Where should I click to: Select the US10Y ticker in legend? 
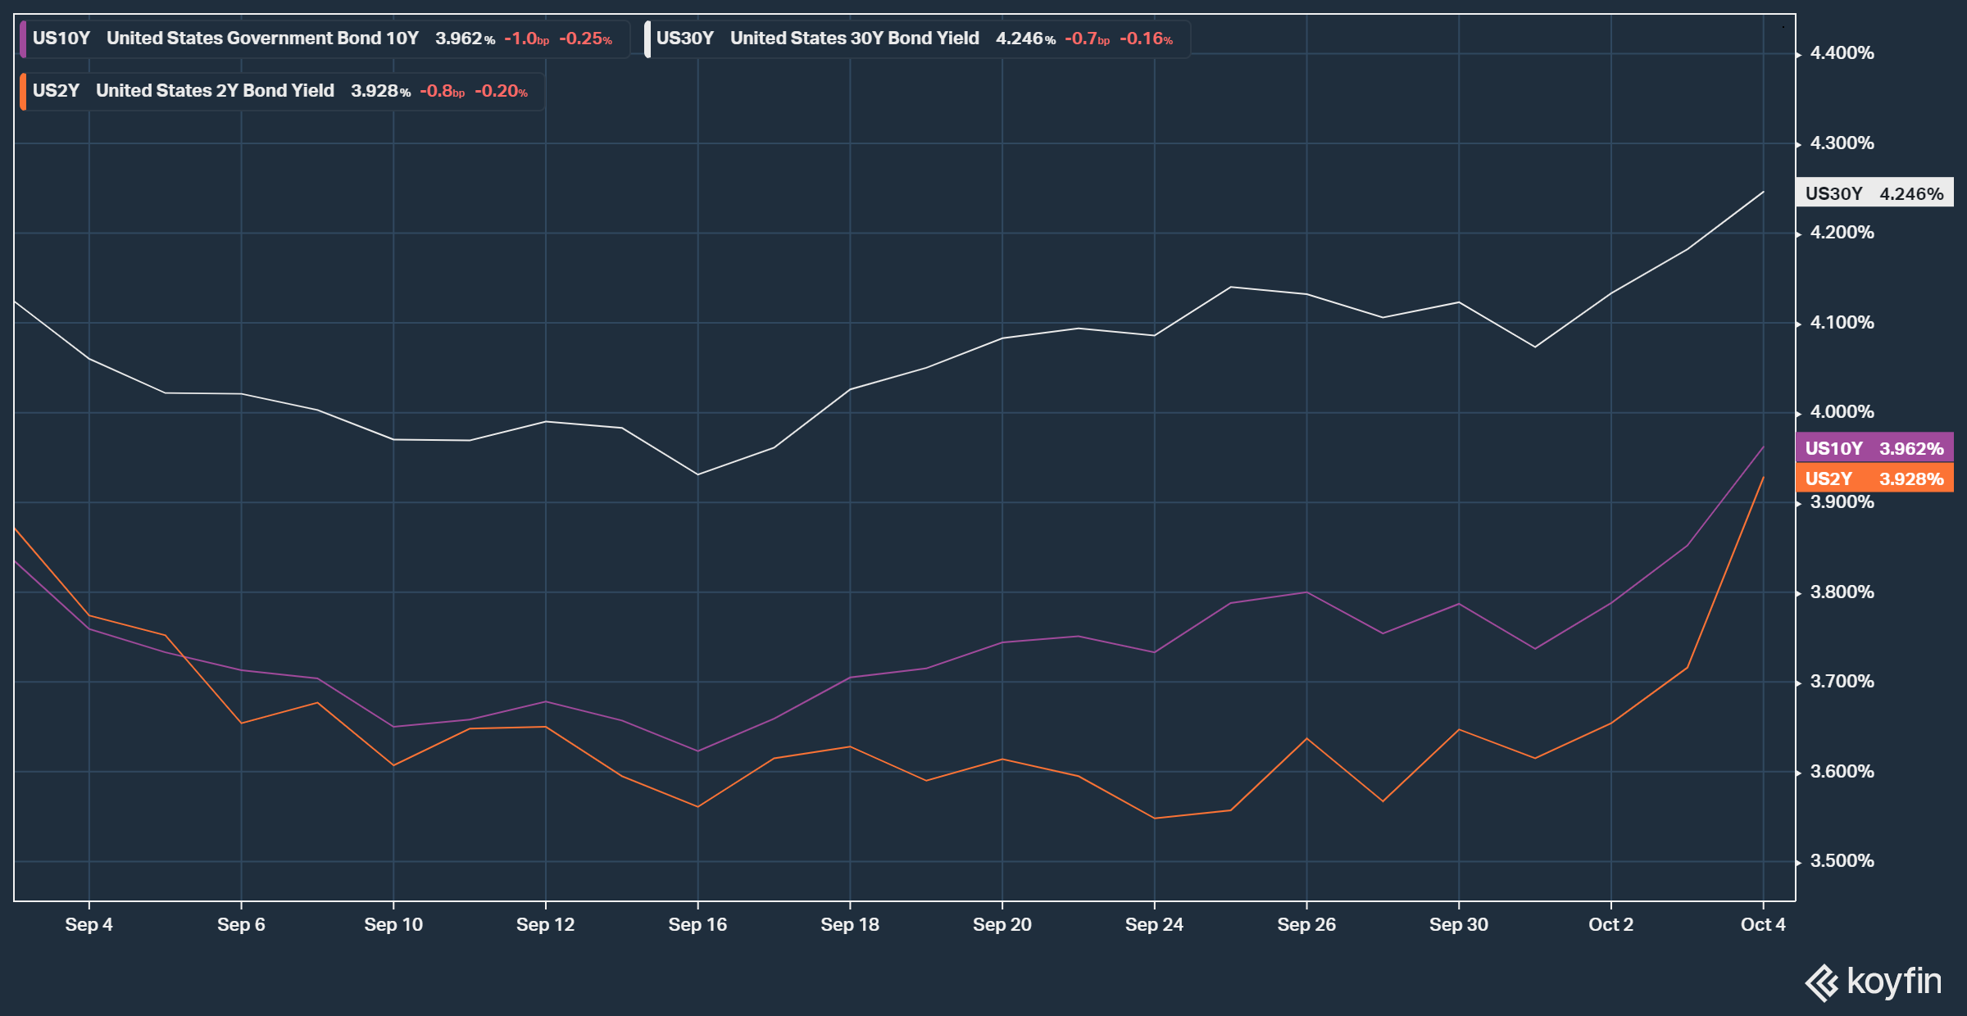[x=61, y=39]
